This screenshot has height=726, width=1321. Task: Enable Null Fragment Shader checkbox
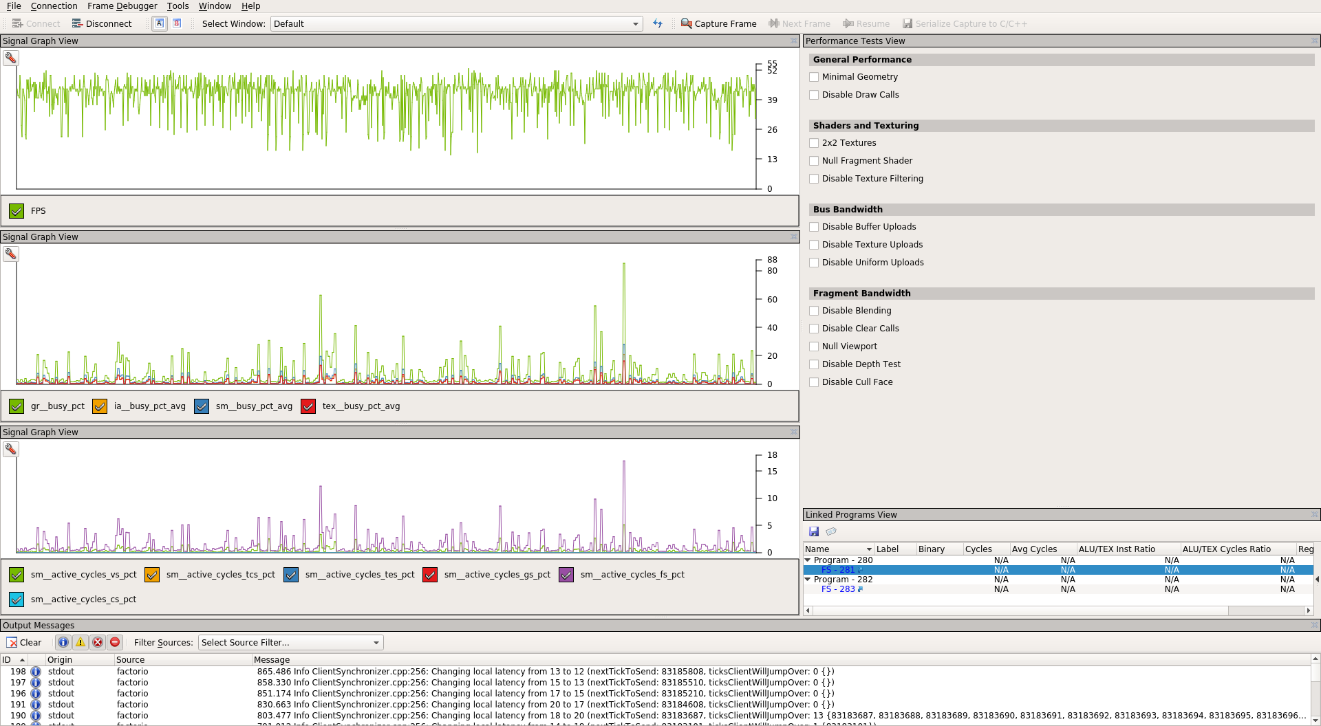(x=814, y=161)
